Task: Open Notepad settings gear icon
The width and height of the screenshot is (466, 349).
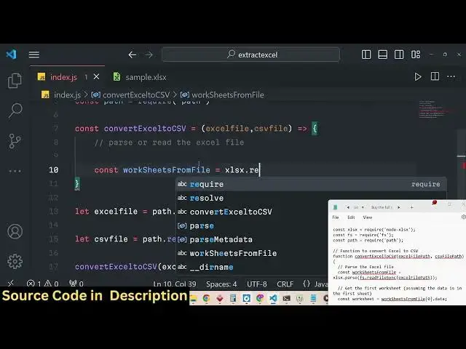Action: tap(463, 217)
